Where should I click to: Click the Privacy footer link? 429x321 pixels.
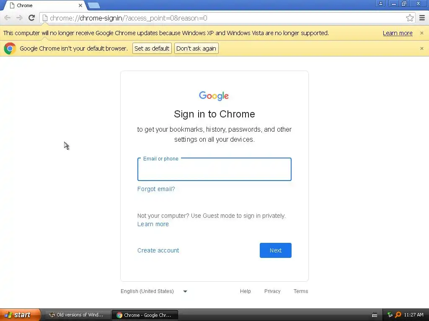coord(272,291)
